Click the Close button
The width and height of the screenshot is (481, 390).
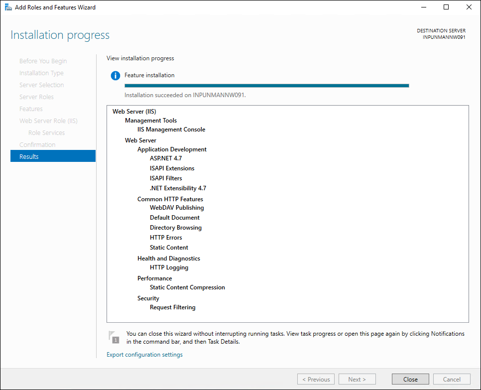point(410,379)
